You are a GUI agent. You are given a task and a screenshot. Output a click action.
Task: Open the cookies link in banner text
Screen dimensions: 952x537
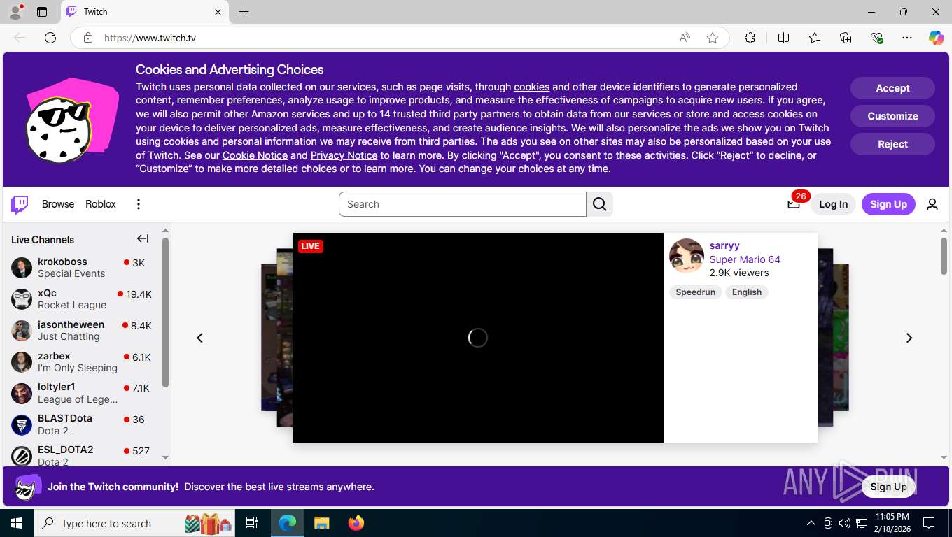tap(531, 87)
